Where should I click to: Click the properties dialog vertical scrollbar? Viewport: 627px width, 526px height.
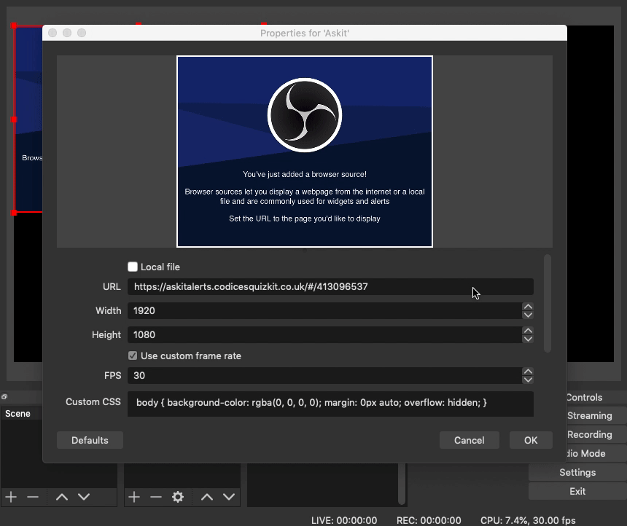point(548,303)
